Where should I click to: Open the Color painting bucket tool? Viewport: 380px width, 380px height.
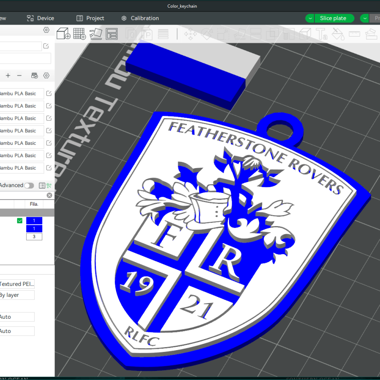pyautogui.click(x=338, y=34)
